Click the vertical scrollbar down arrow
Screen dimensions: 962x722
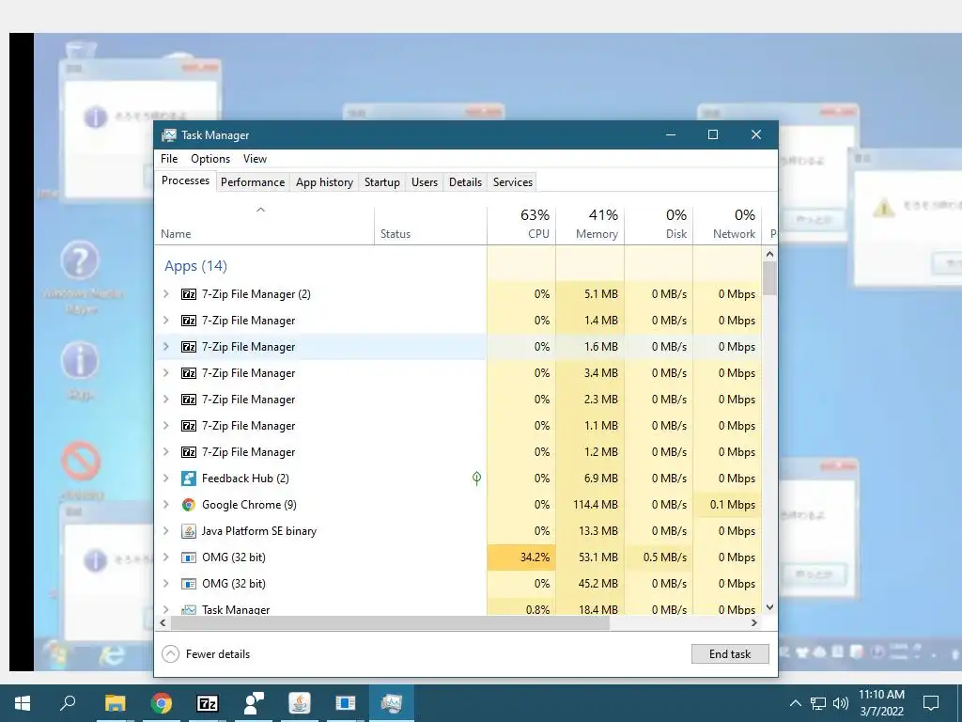click(x=769, y=607)
